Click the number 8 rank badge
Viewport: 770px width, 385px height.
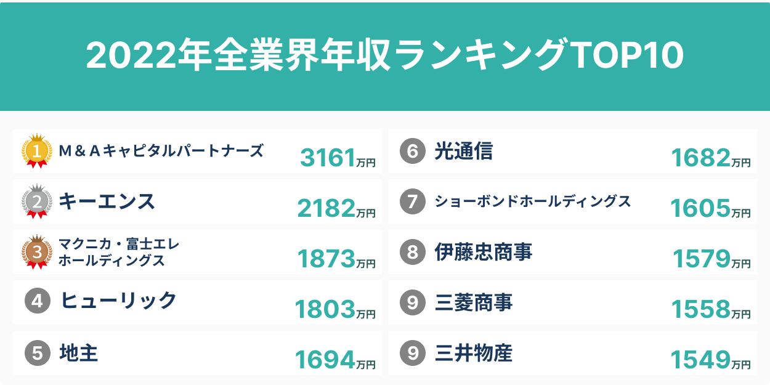point(413,252)
